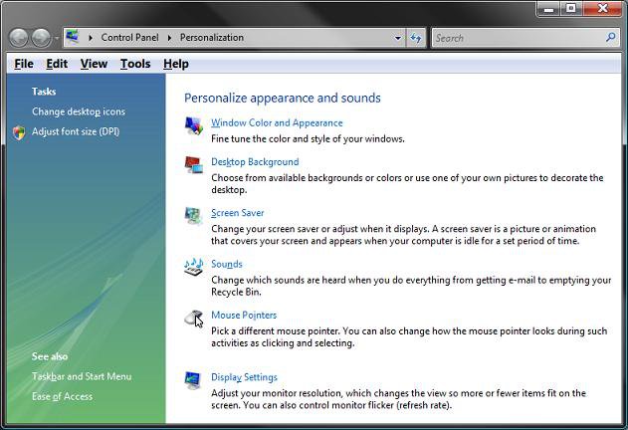Open the Sounds link

tap(227, 264)
